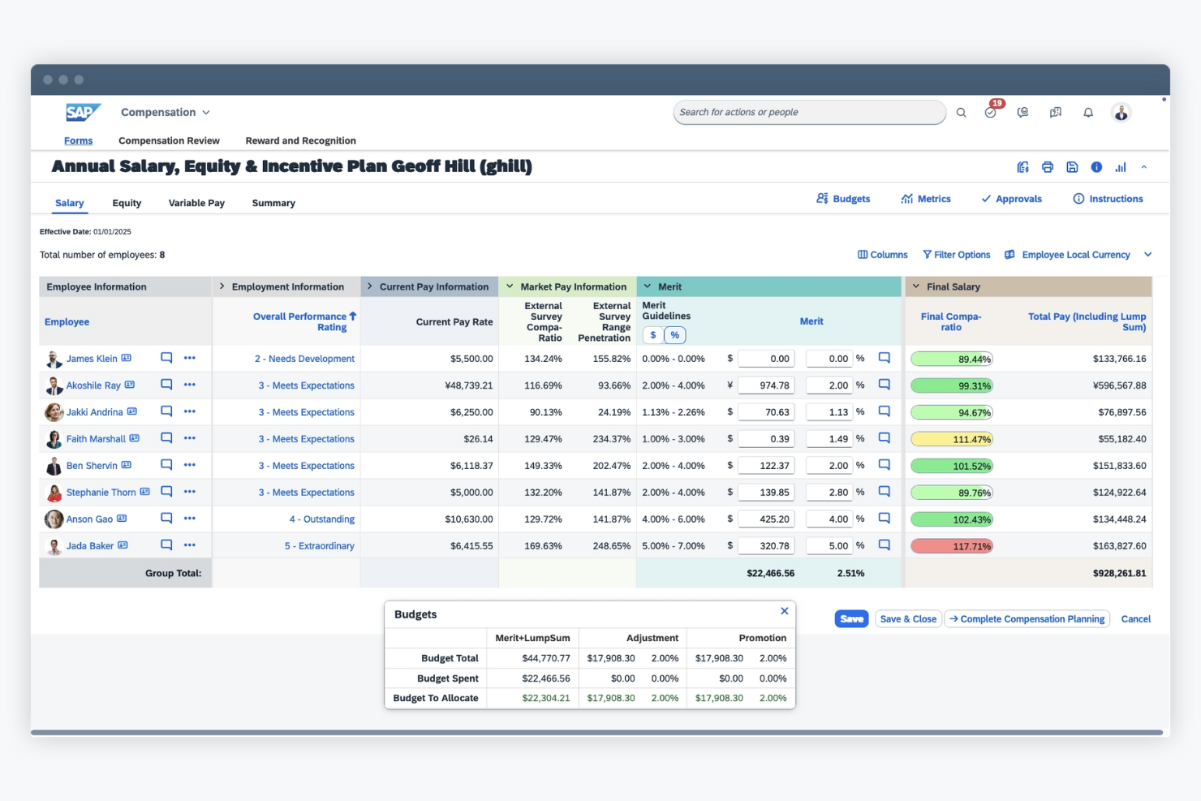1201x801 pixels.
Task: Open the Summary tab
Action: pos(273,203)
